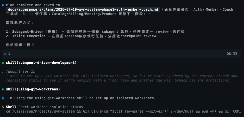
Task: Collapse the Thought for 1s section
Action: (x=3, y=72)
